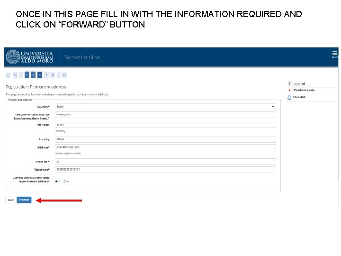Click the Street no. input field
341x256 pixels.
click(x=165, y=162)
